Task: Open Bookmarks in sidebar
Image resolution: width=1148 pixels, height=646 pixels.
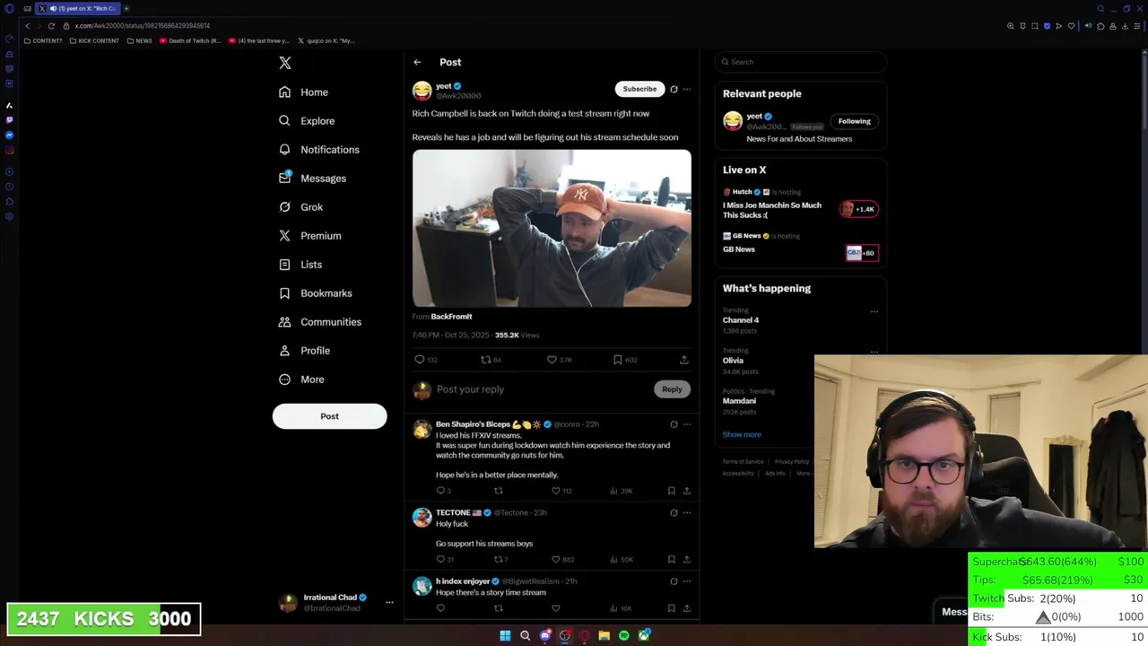Action: pyautogui.click(x=315, y=293)
